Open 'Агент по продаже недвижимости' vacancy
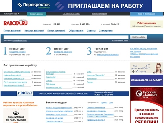This screenshot has width=164, height=123. tap(59, 108)
